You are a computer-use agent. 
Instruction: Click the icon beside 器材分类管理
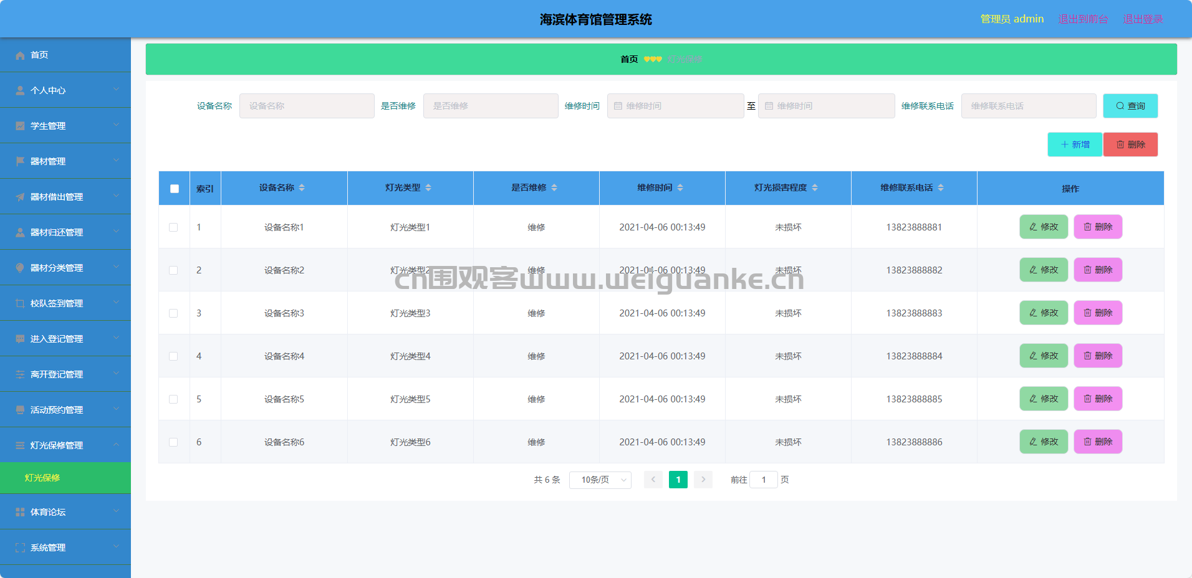(20, 268)
